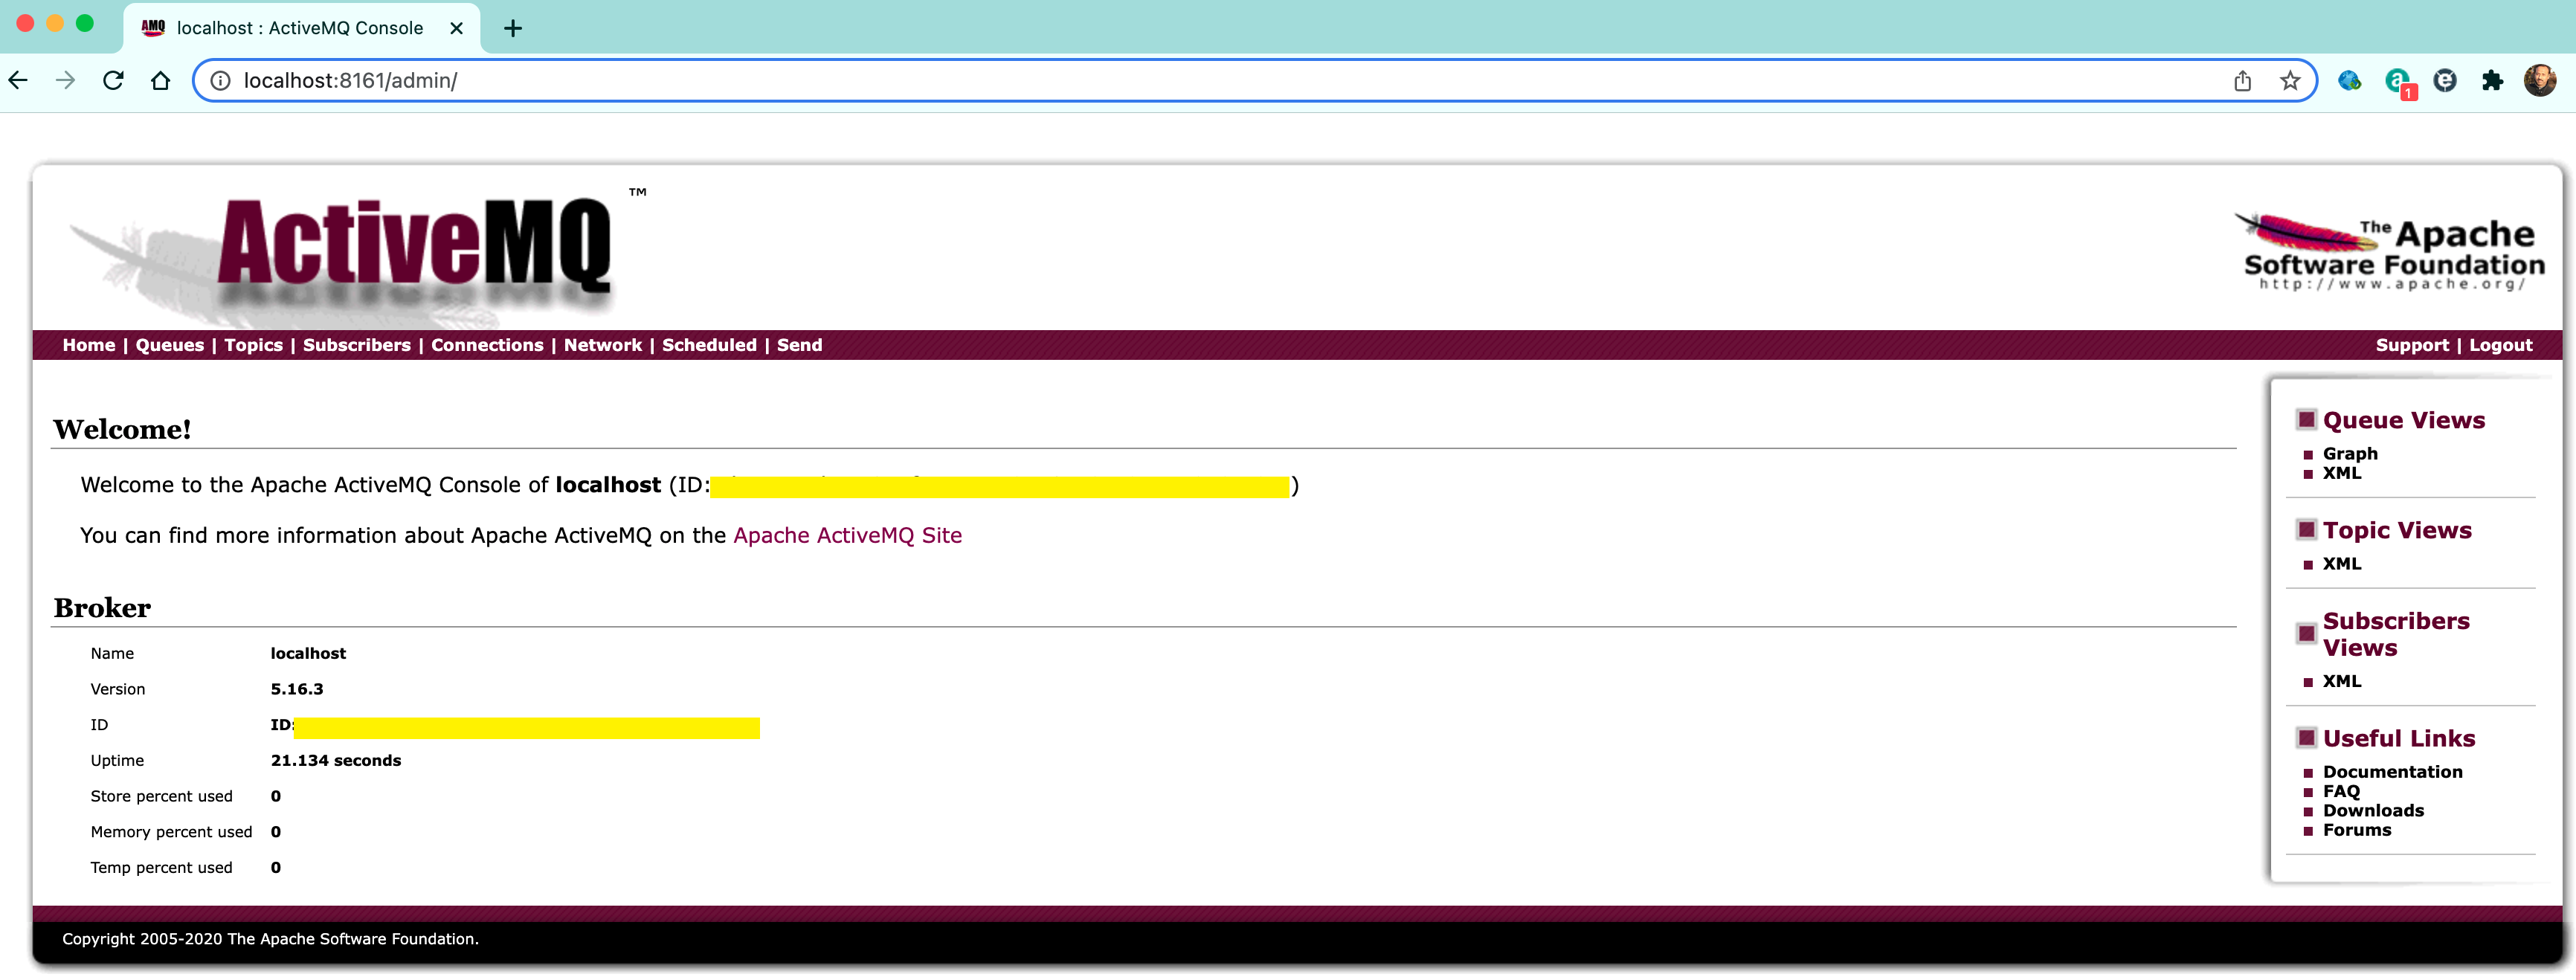Click the Store percent used label
The width and height of the screenshot is (2576, 980).
pyautogui.click(x=161, y=796)
